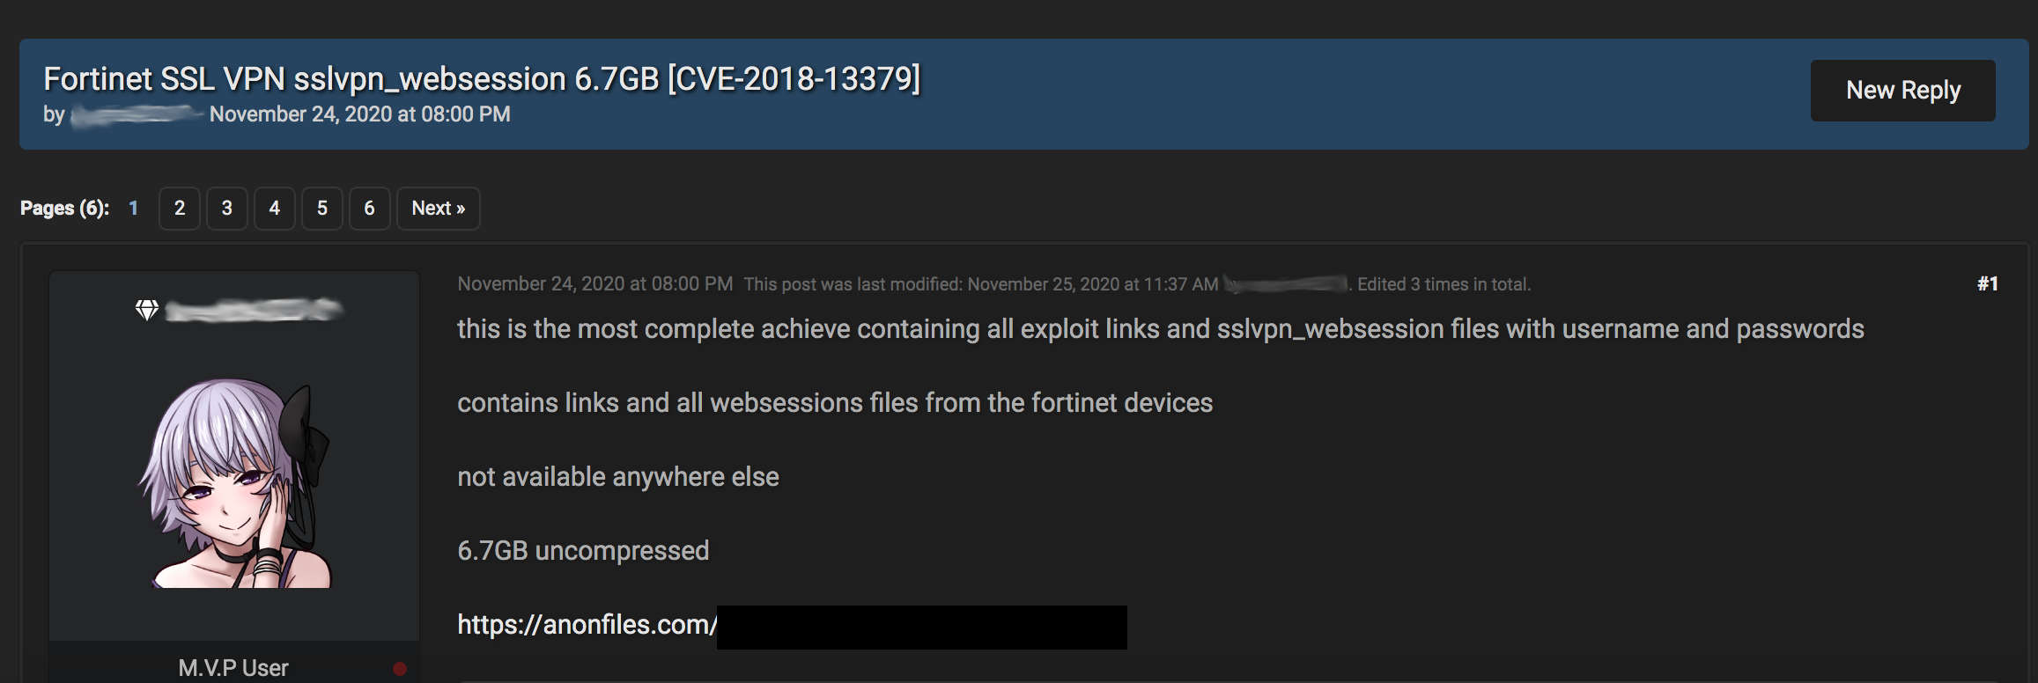Select current page 1 in pagination
Screen dimensions: 2038x683
tap(134, 209)
